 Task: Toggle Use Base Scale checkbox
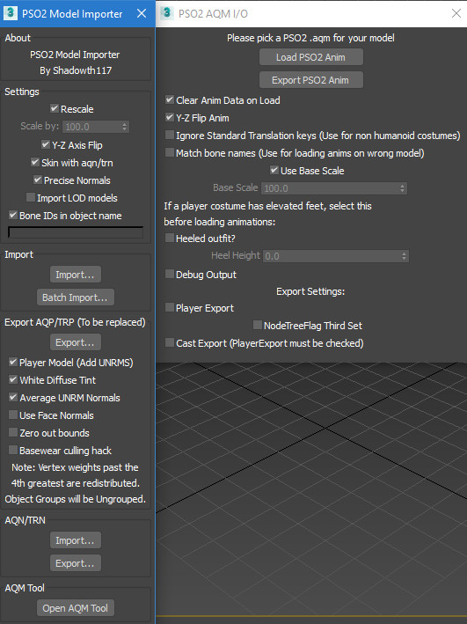pos(274,171)
